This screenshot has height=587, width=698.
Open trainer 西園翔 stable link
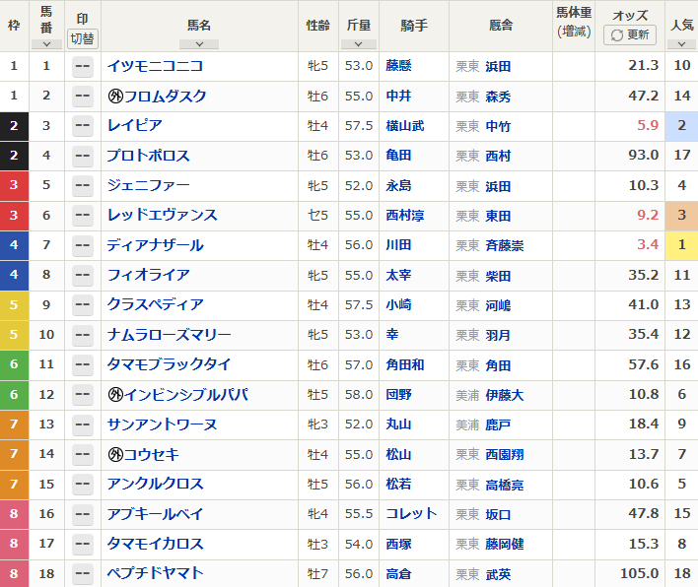(x=505, y=454)
